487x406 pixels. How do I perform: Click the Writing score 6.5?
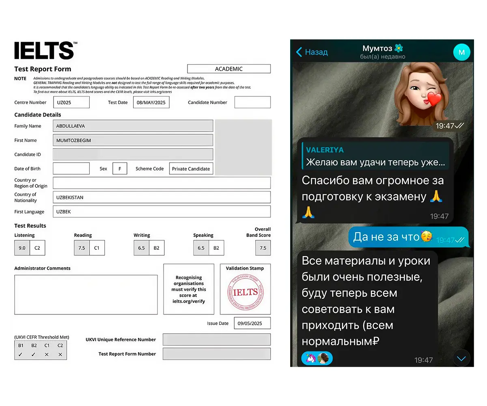[141, 248]
